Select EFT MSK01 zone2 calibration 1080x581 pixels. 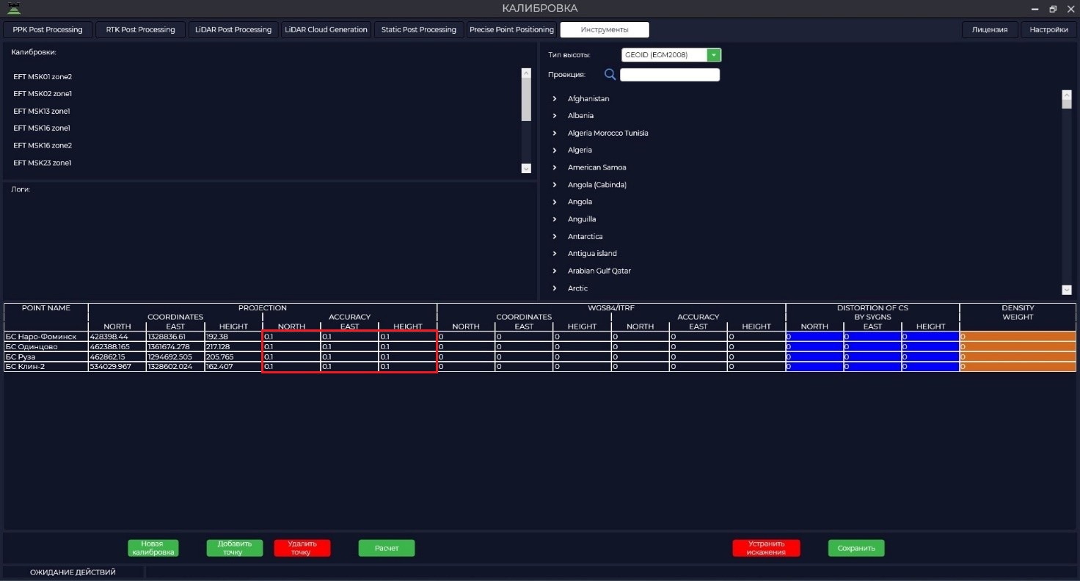pos(43,76)
